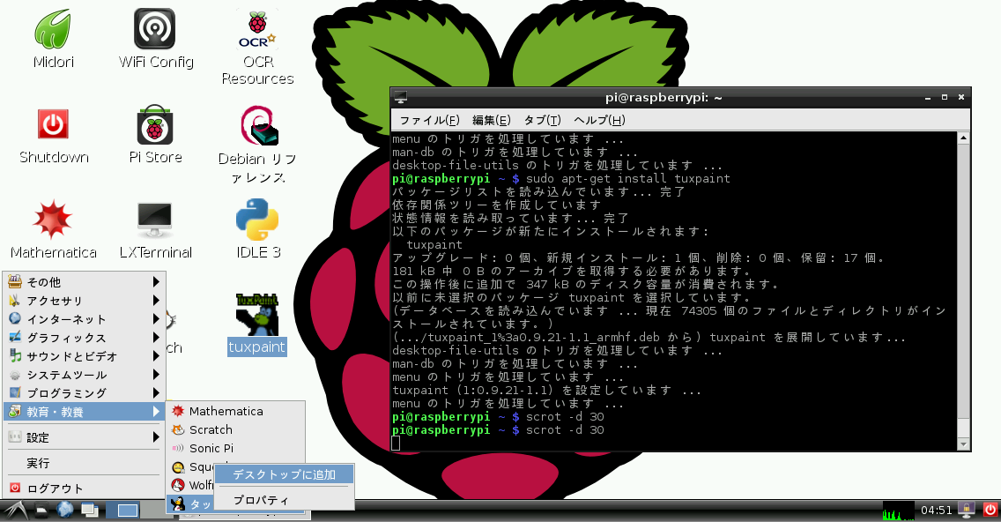
Task: Expand the プログラミング menu category
Action: (x=84, y=393)
